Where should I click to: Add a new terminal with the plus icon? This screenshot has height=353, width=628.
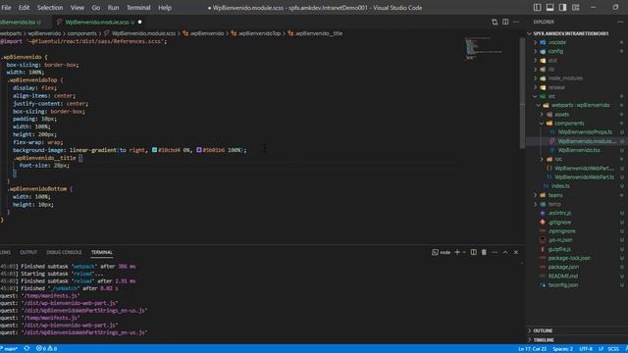point(457,252)
